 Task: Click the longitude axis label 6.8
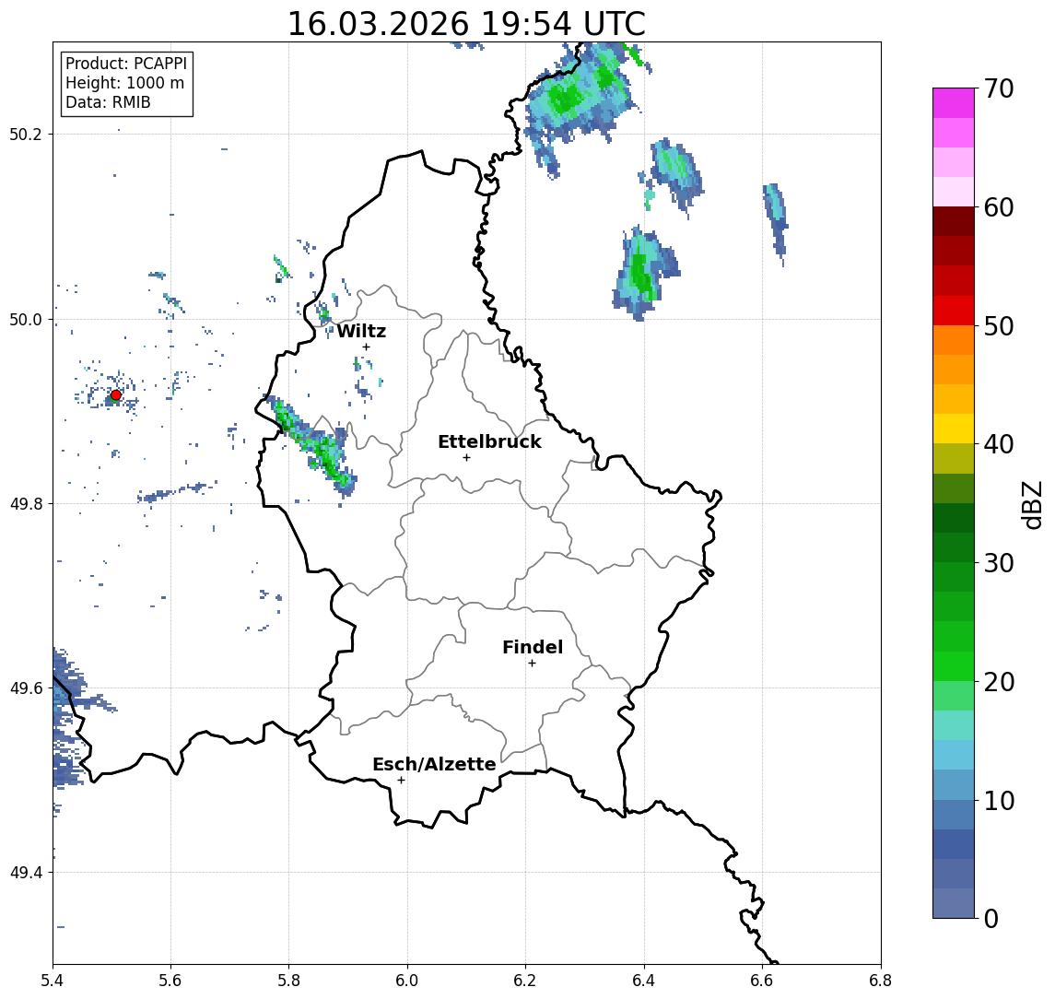pos(881,981)
